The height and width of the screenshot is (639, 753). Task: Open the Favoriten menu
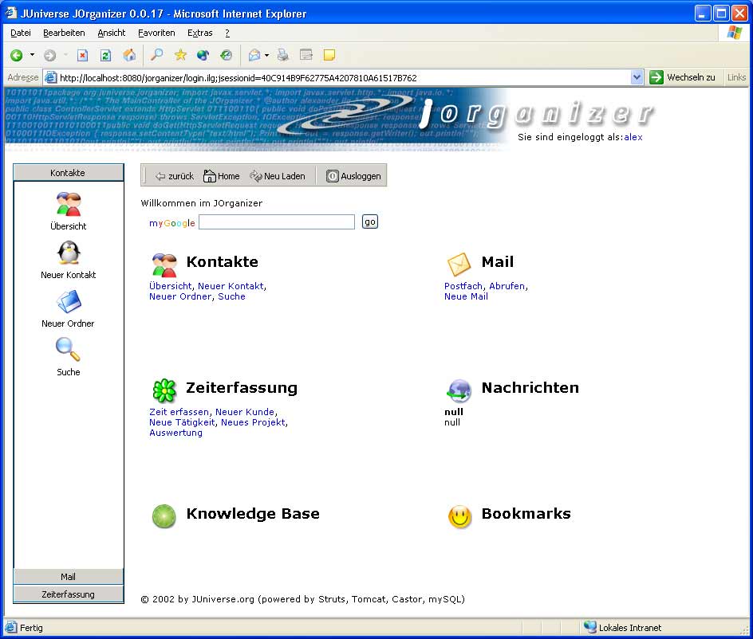click(156, 33)
